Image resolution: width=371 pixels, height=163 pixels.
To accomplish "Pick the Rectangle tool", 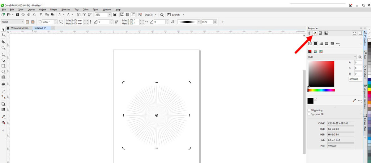I will point(3,66).
